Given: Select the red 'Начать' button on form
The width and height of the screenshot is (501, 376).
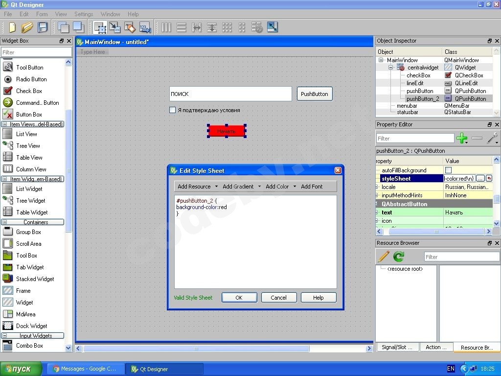Looking at the screenshot, I should tap(226, 131).
